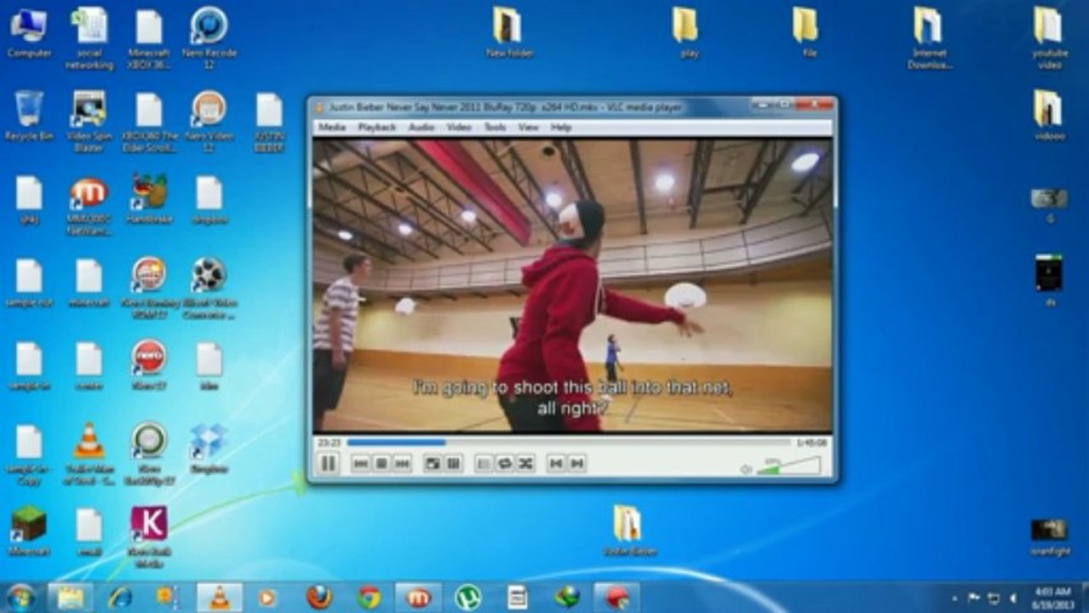
Task: Select the Dropbox desktop shortcut
Action: pyautogui.click(x=209, y=448)
